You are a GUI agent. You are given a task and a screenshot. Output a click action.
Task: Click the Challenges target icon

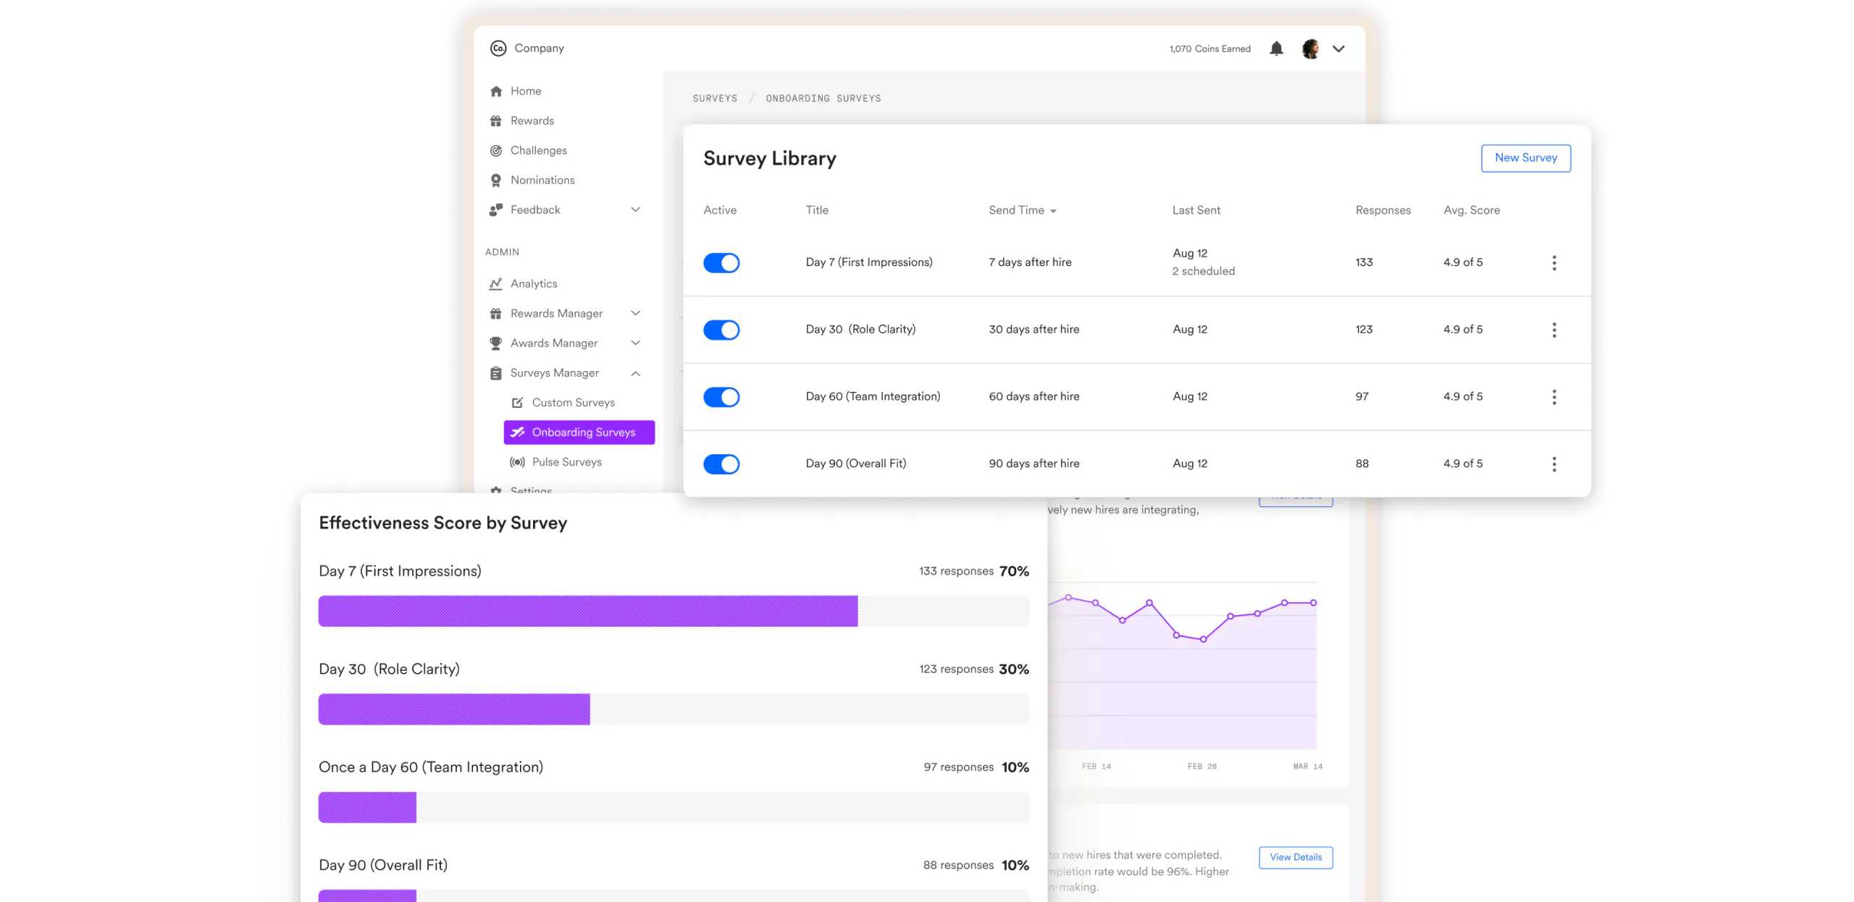(x=495, y=151)
